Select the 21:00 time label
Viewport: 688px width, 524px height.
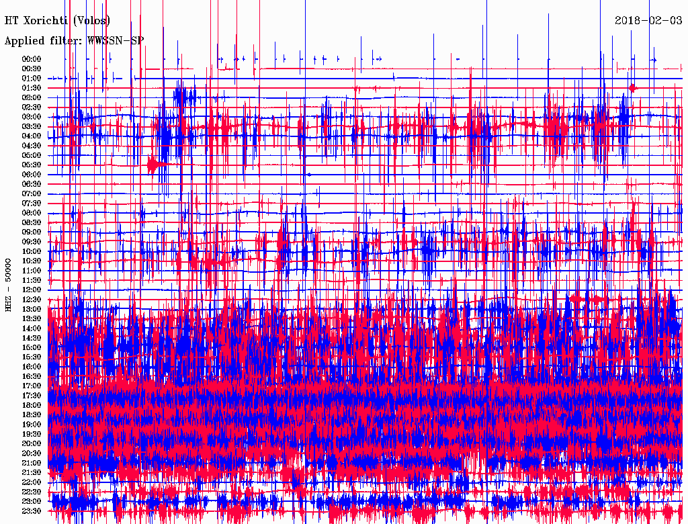[32, 463]
